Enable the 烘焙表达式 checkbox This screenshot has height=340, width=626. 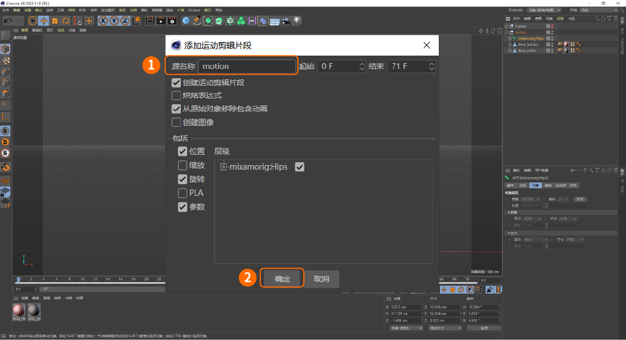pos(176,96)
